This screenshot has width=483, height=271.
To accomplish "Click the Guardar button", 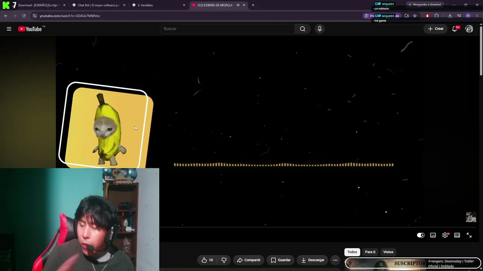I will click(x=281, y=260).
